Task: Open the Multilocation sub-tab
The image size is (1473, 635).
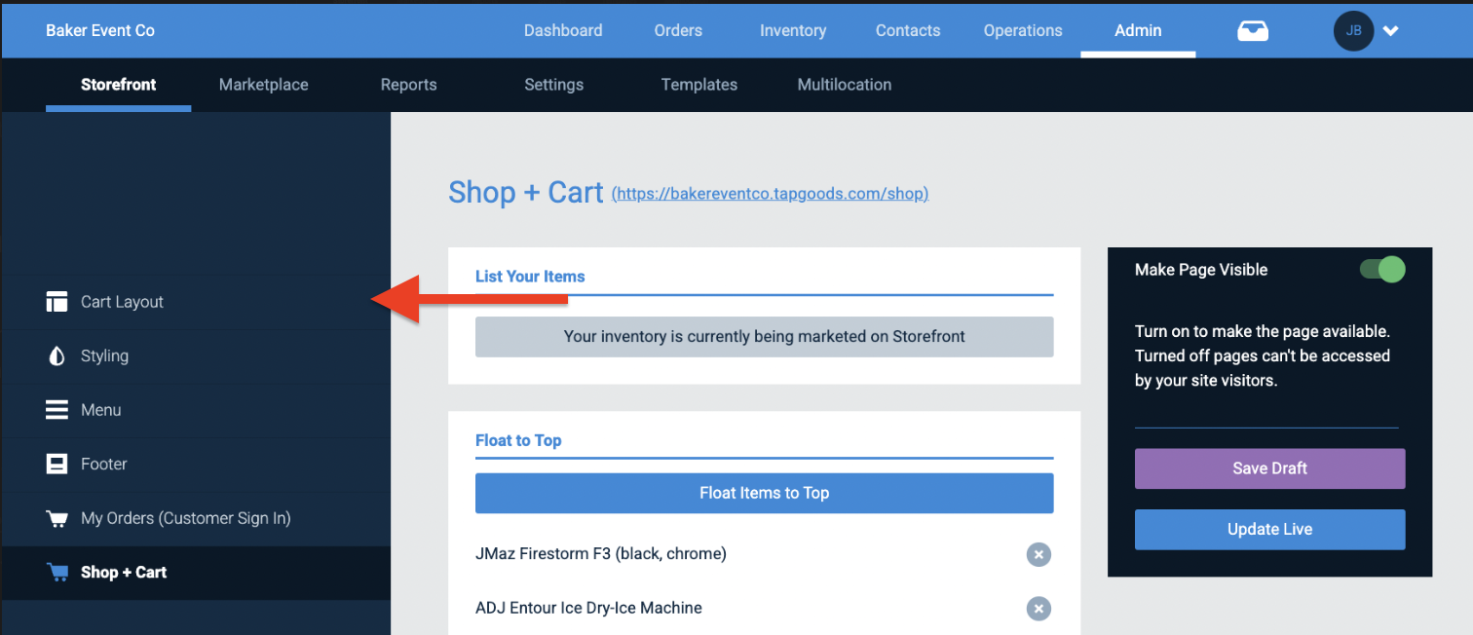Action: coord(844,85)
